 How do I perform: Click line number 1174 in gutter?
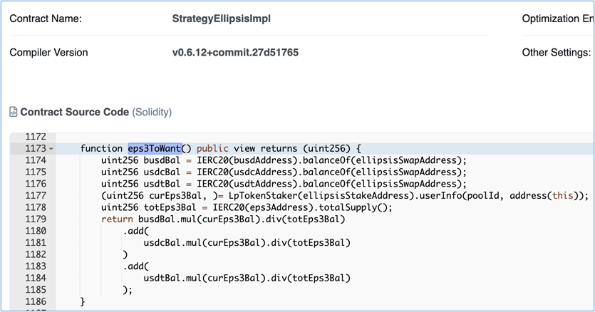pos(34,160)
